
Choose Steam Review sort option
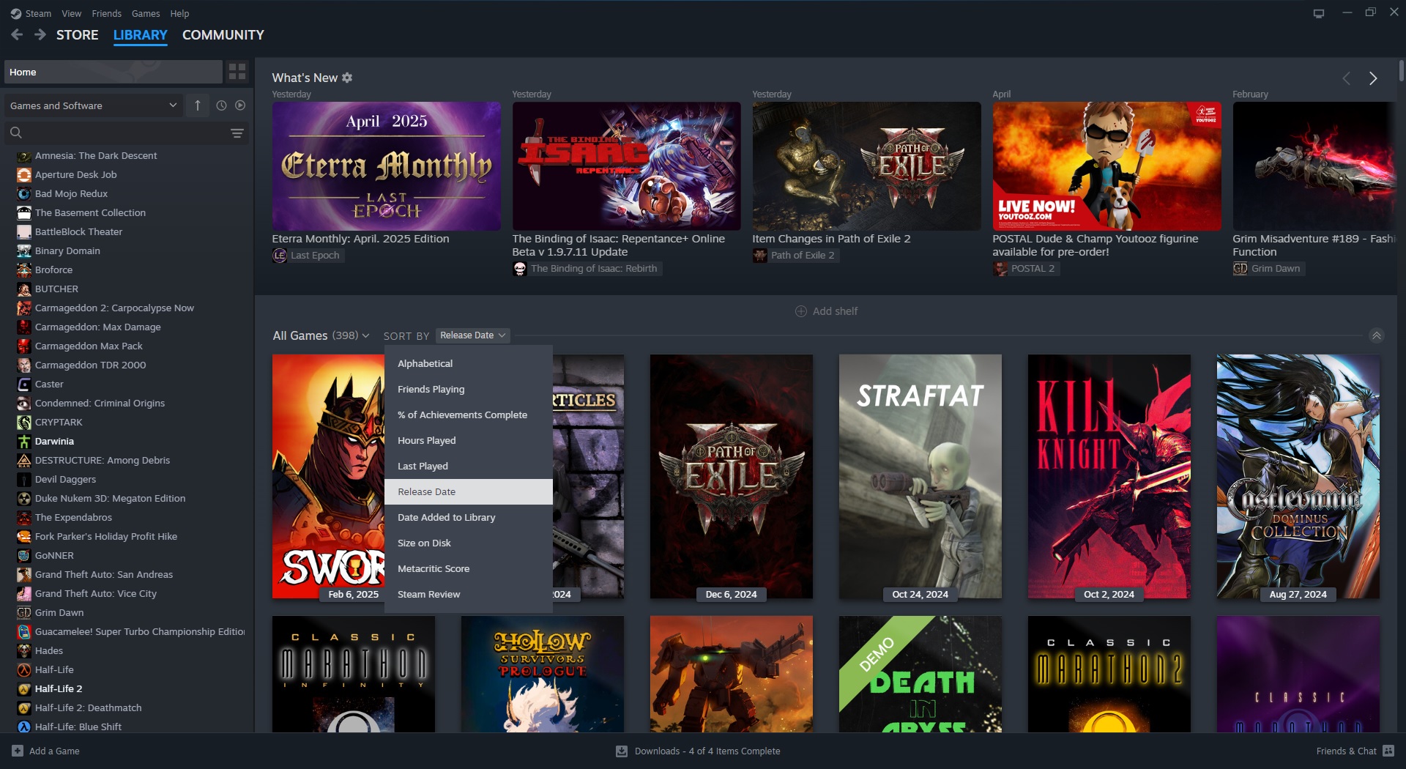[x=469, y=594]
